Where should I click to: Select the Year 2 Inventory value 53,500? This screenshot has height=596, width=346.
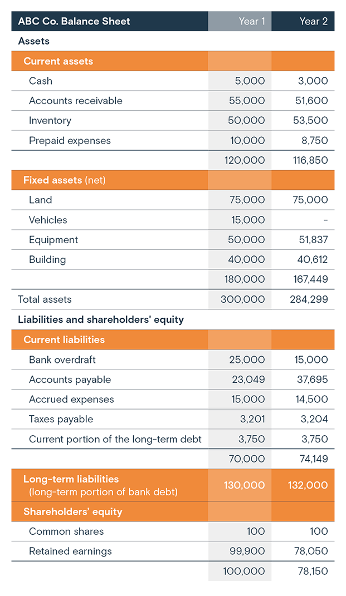pos(313,121)
